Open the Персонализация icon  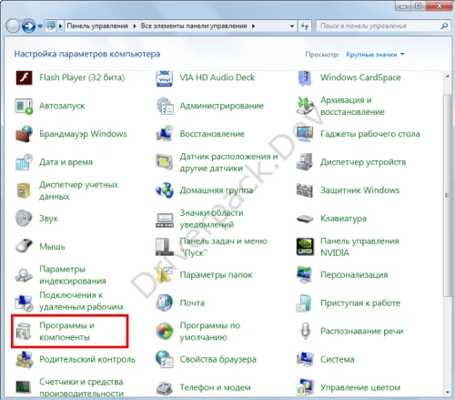click(x=305, y=275)
